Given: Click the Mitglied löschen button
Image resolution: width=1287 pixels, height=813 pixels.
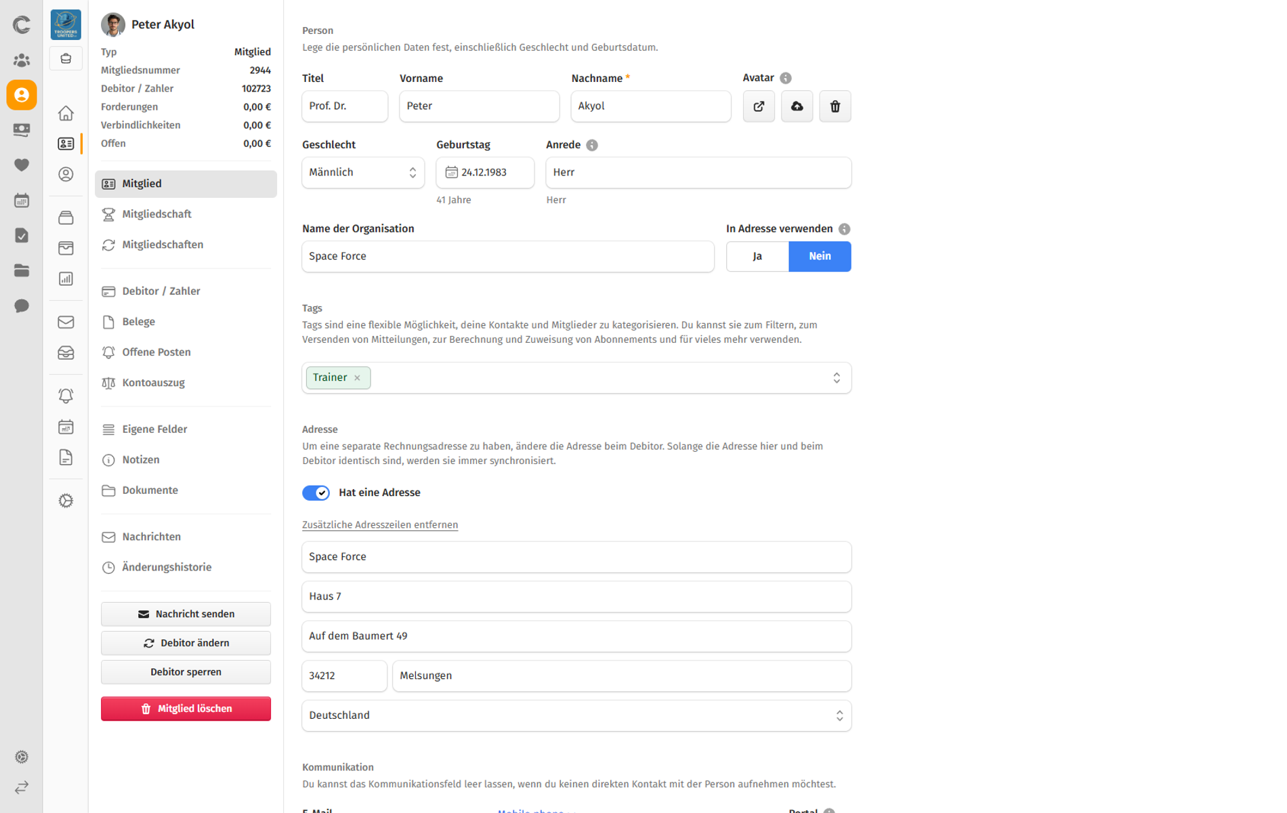Looking at the screenshot, I should 186,709.
